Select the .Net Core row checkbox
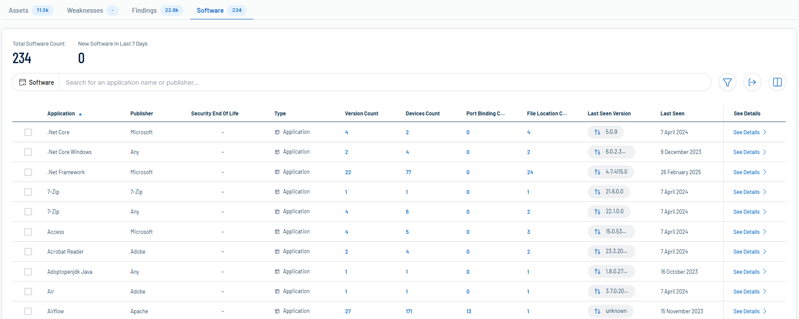Image resolution: width=799 pixels, height=319 pixels. point(28,132)
